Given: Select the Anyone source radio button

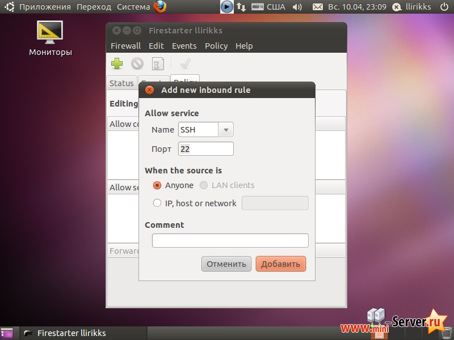Looking at the screenshot, I should pyautogui.click(x=157, y=185).
